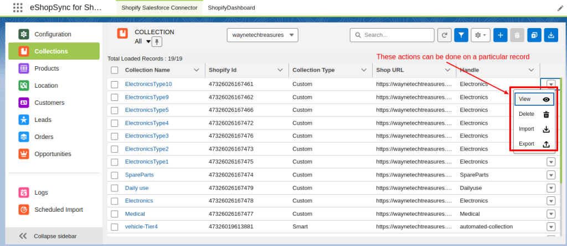Screen dimensions: 567x246
Task: Open Customers section
Action: [x=54, y=103]
